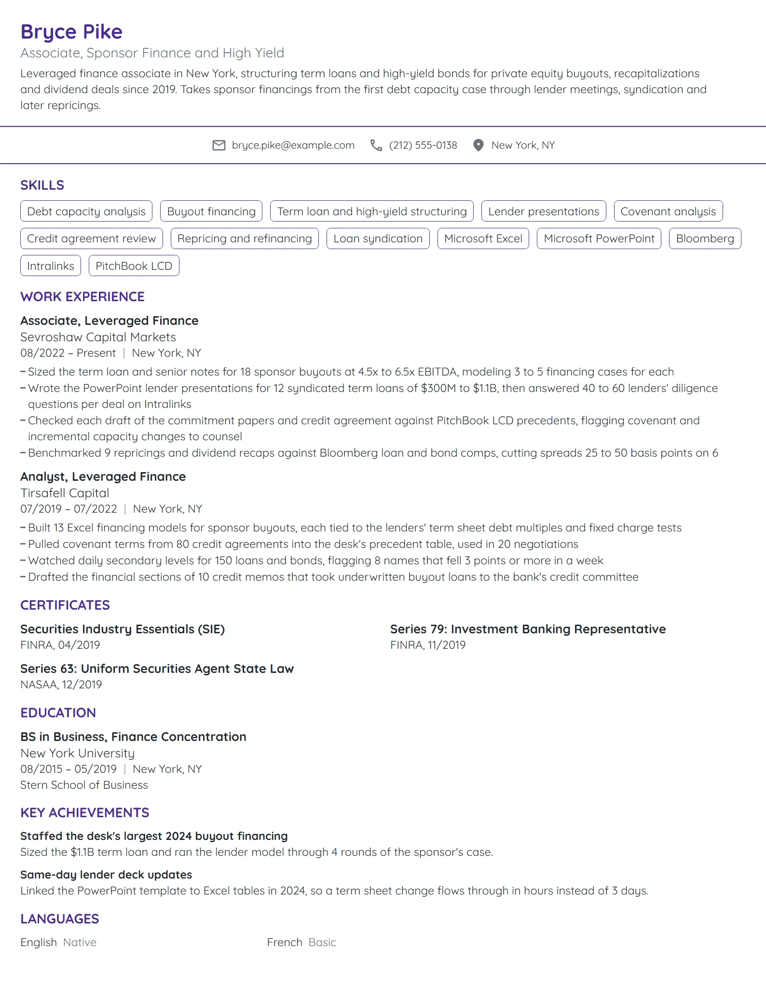The image size is (766, 992).
Task: Click Series 63: Uniform Securities Agent State Law
Action: pos(157,669)
